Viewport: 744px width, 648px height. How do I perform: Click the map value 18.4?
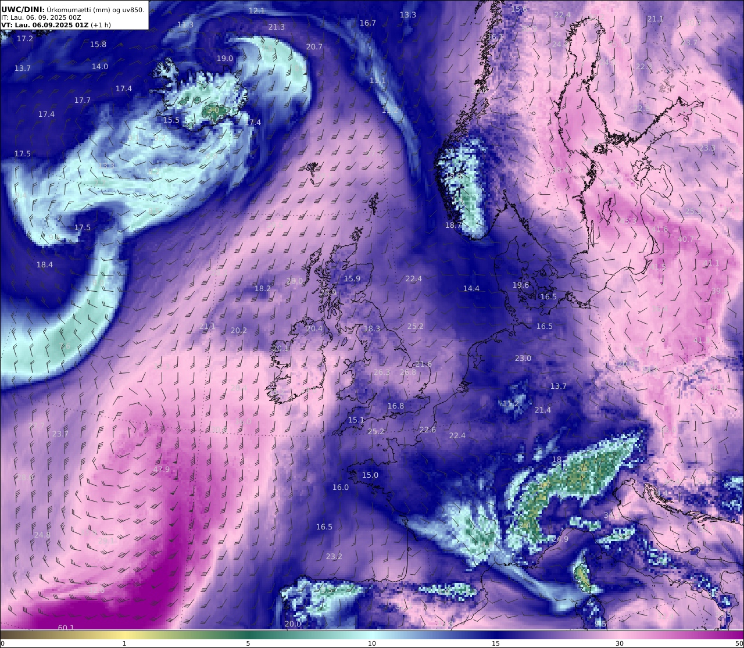point(45,264)
